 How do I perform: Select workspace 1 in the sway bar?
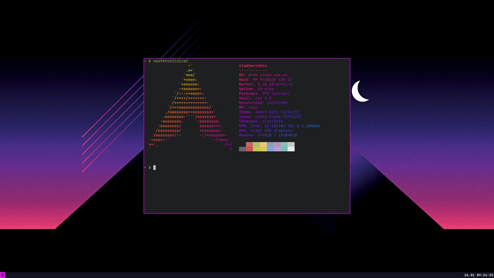point(2,275)
